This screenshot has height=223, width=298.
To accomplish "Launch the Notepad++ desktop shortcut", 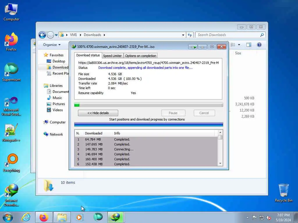I will click(11, 133).
